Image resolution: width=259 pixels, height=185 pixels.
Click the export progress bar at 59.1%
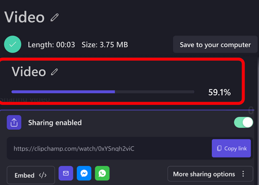pyautogui.click(x=103, y=92)
